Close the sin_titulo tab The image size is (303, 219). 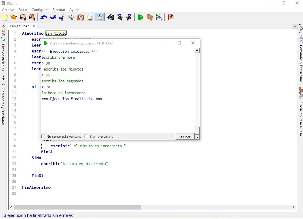pos(34,26)
